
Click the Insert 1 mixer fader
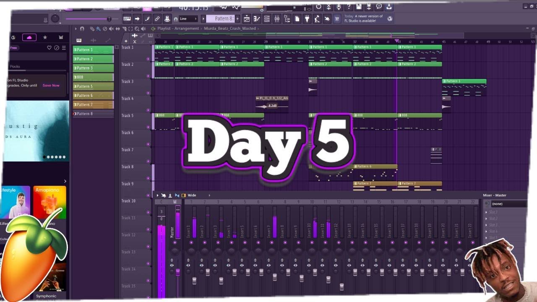[x=194, y=281]
